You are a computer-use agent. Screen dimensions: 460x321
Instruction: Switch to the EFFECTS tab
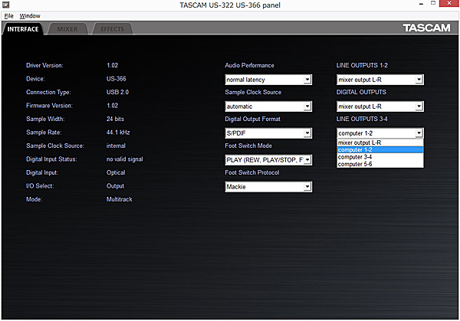coord(112,29)
